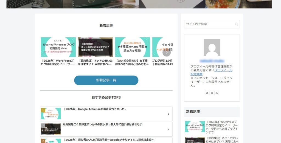Image resolution: width=281 pixels, height=143 pixels.
Task: Advance carousel with the next arrow button
Action: pyautogui.click(x=167, y=52)
